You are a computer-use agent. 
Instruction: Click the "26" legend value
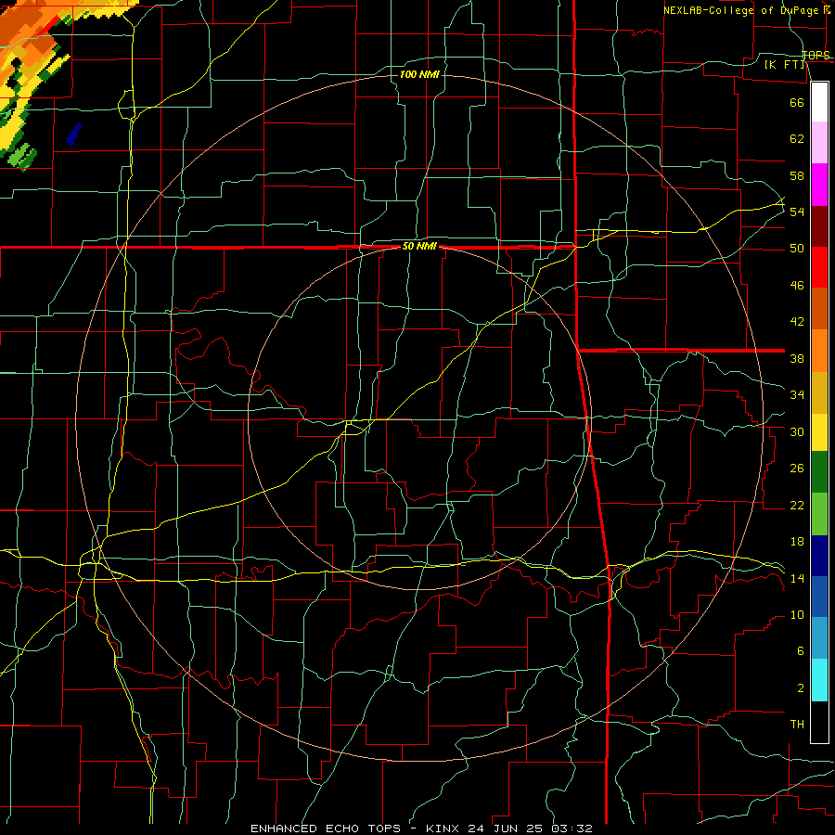[797, 469]
